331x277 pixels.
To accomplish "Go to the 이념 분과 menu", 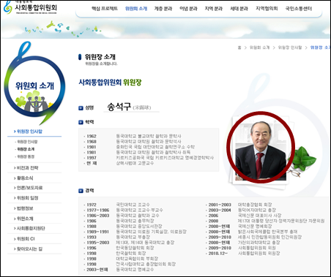I will click(x=188, y=9).
